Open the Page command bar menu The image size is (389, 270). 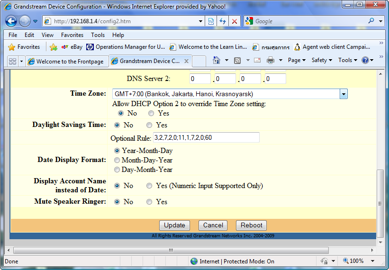tap(297, 60)
